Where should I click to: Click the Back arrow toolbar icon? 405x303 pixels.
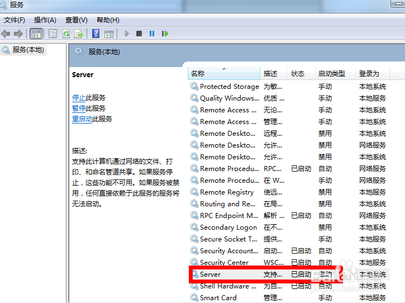(x=6, y=34)
